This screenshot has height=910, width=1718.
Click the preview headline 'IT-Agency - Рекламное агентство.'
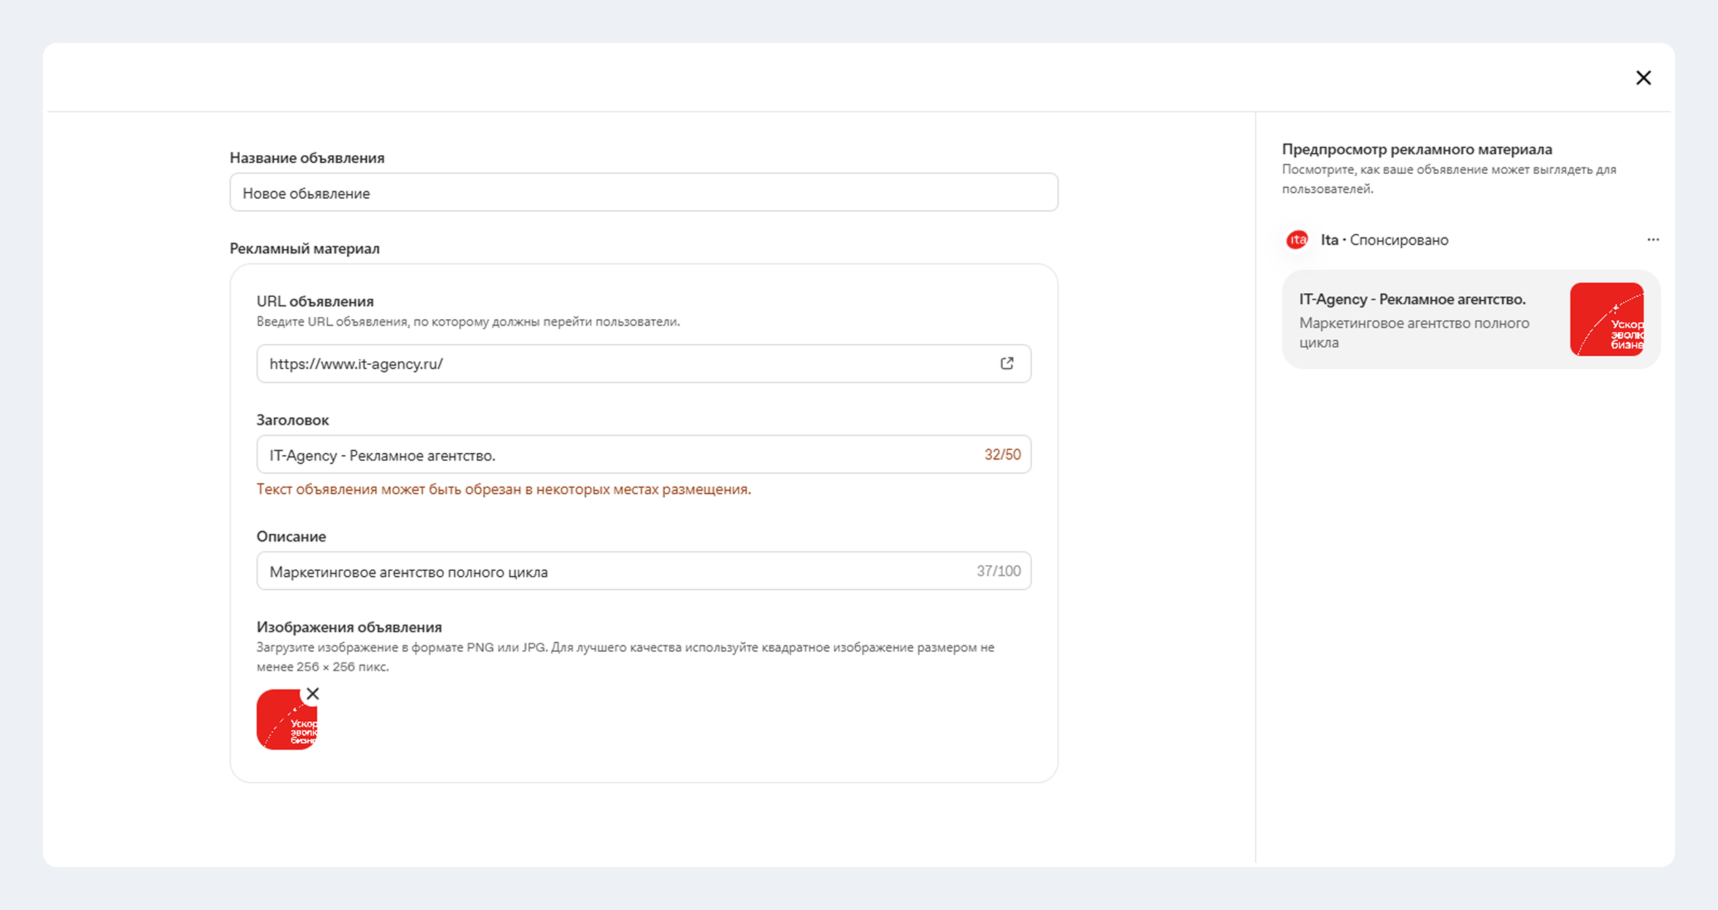1412,300
